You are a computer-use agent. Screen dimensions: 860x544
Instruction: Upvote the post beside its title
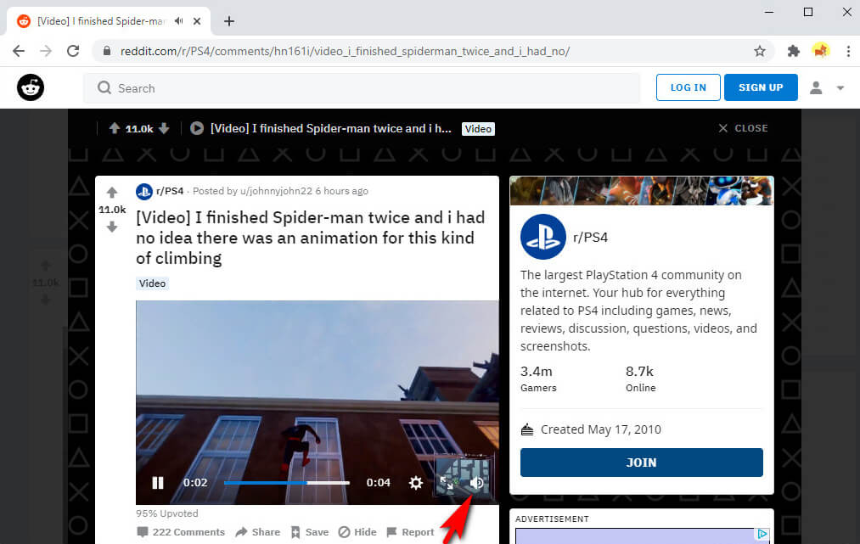112,192
